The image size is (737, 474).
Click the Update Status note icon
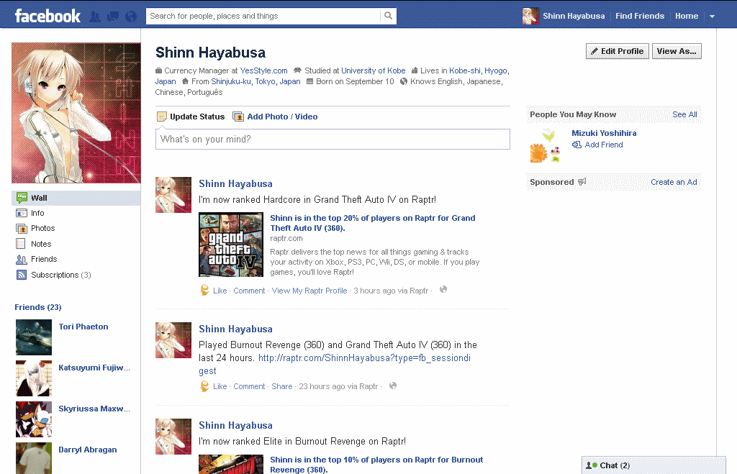coord(162,117)
